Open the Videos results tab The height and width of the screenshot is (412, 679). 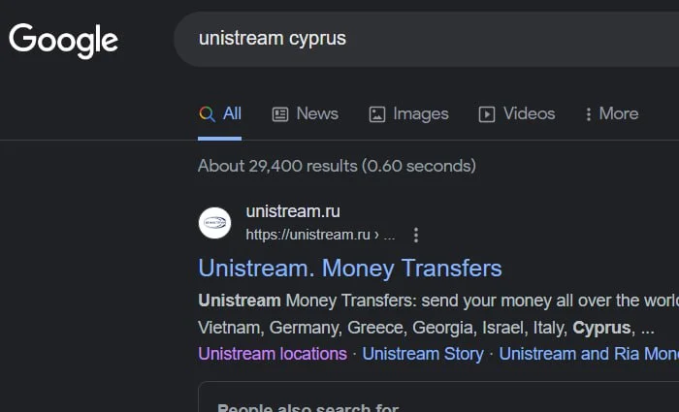point(529,113)
